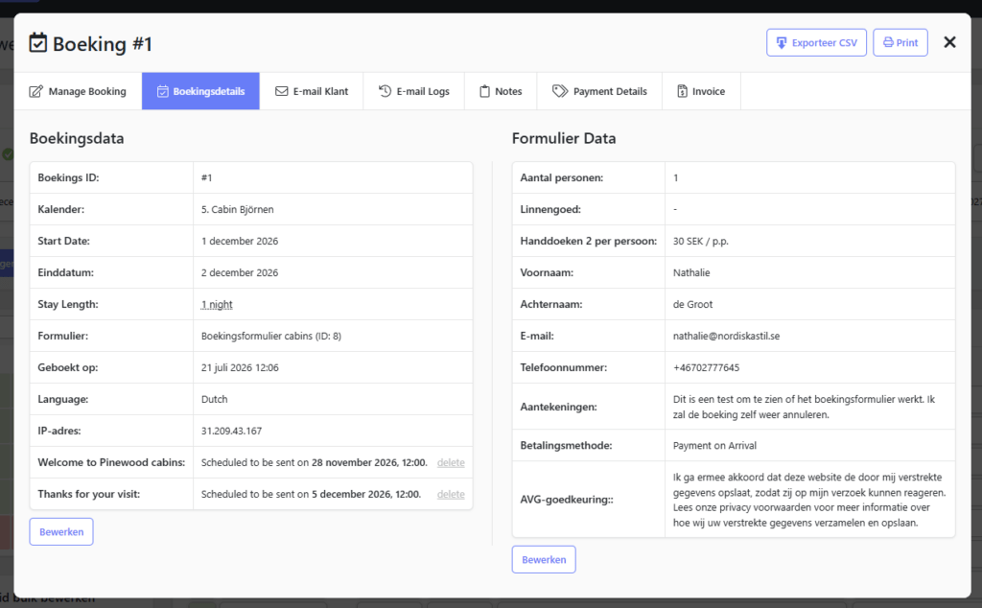Click the email nathalie@nordiskastil.se
The image size is (982, 608).
(x=727, y=337)
